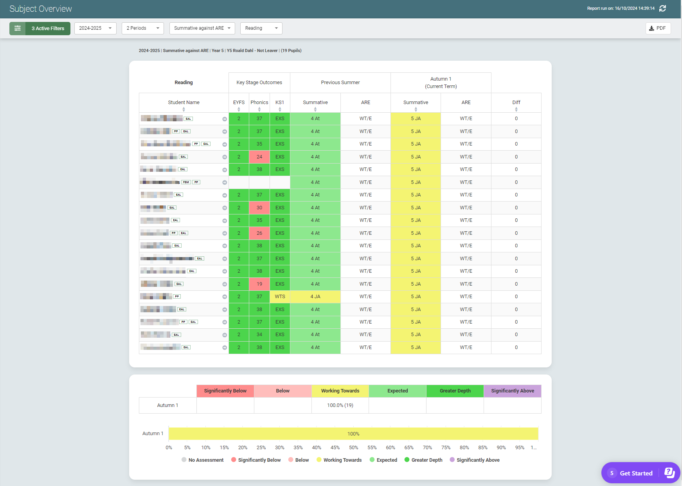Image resolution: width=682 pixels, height=486 pixels.
Task: Click arrow icon on first student row
Action: [225, 119]
